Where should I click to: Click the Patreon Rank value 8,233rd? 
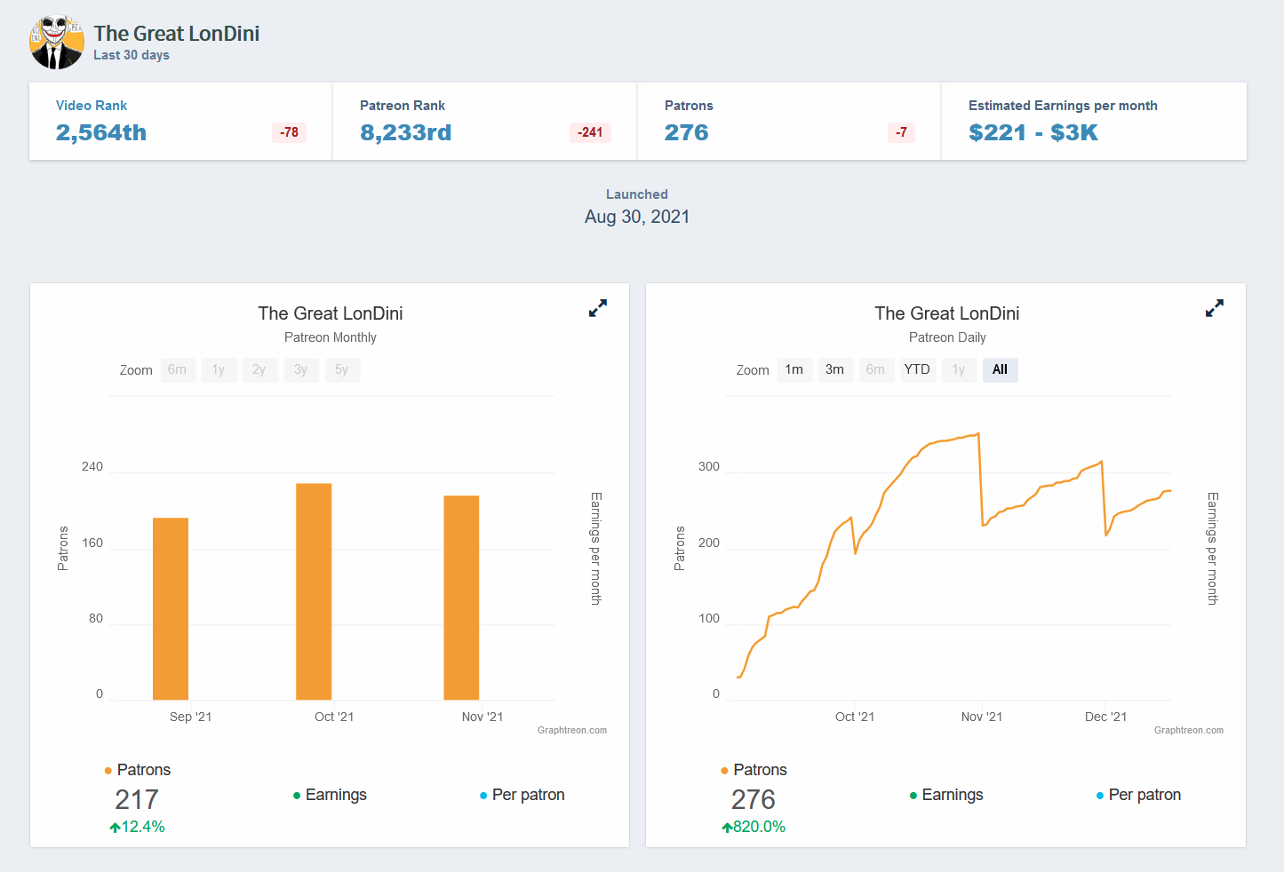pyautogui.click(x=406, y=133)
